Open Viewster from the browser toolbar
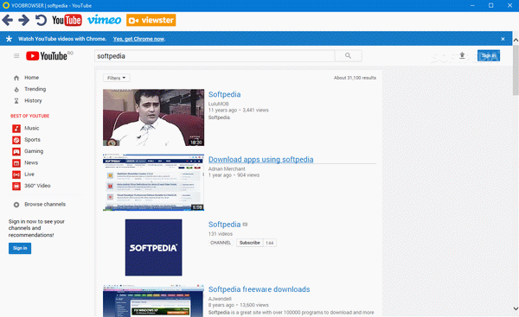This screenshot has height=317, width=519. point(151,20)
